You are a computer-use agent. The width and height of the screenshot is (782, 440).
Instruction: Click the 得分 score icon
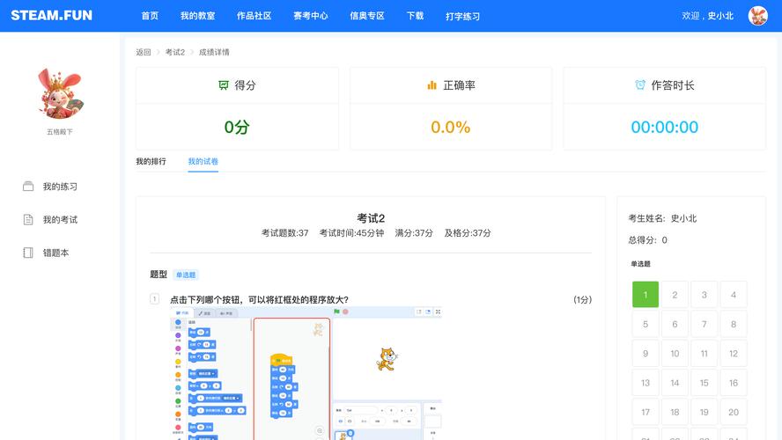coord(224,85)
